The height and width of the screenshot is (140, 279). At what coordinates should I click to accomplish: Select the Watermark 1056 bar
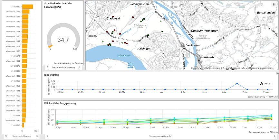coord(24,86)
